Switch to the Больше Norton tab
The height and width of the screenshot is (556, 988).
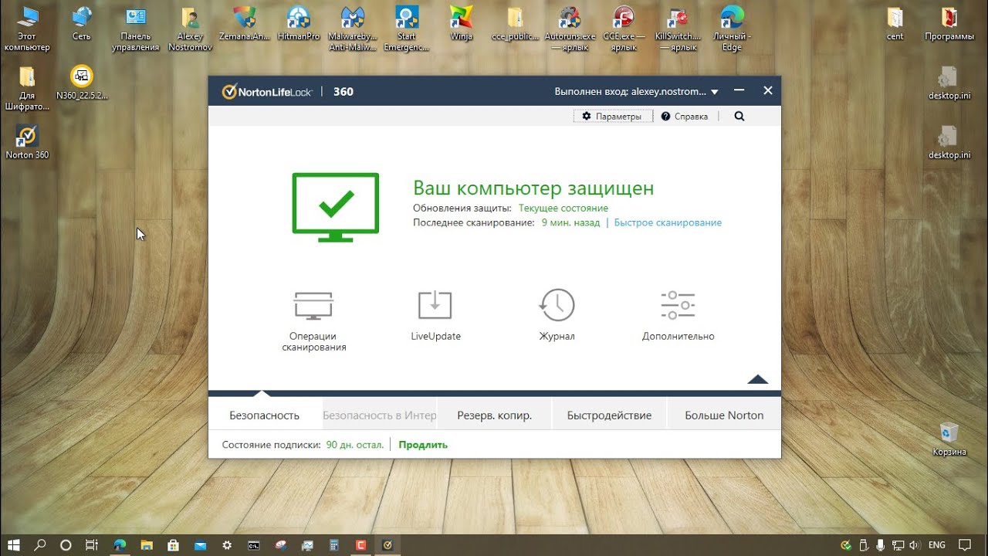[x=724, y=415]
